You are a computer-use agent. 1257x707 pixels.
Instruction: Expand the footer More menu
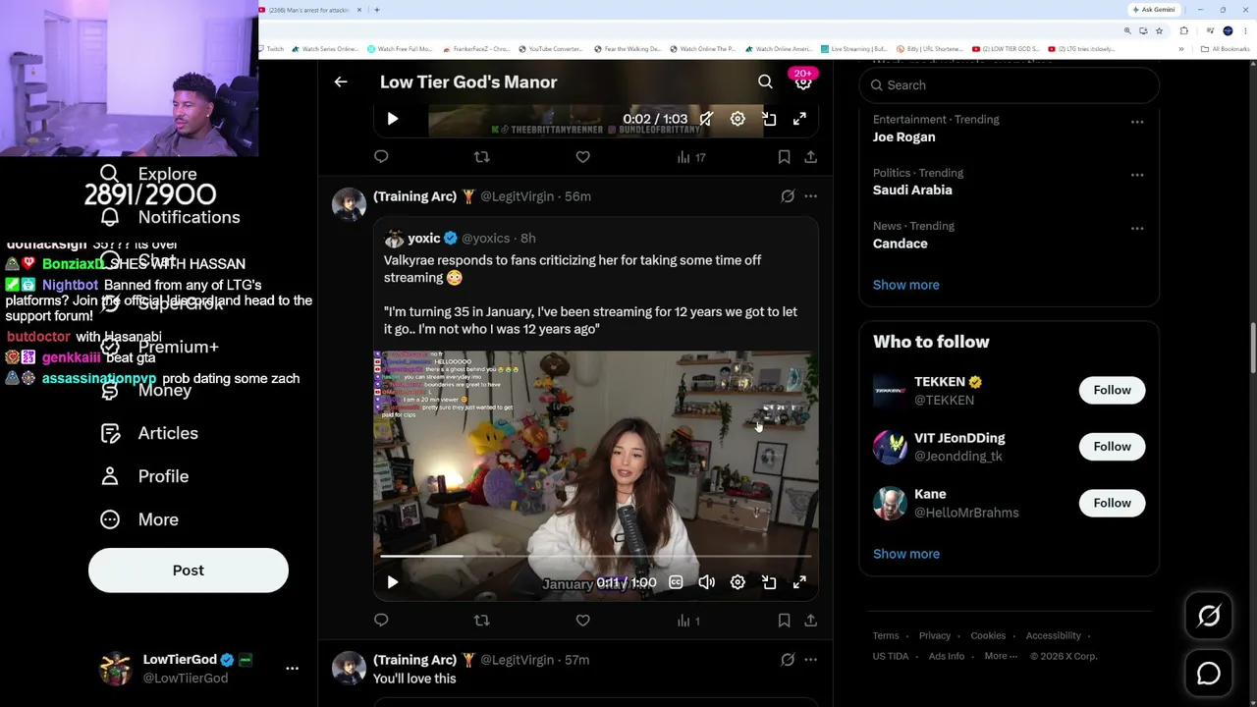coord(1001,656)
